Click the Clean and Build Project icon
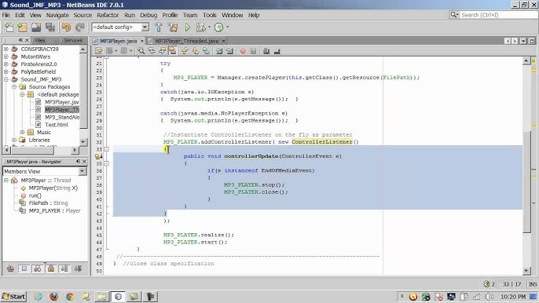Screen dimensions: 539x303 click(173, 27)
